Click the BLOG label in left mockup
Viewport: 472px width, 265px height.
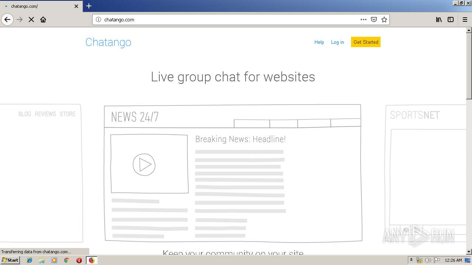click(25, 114)
